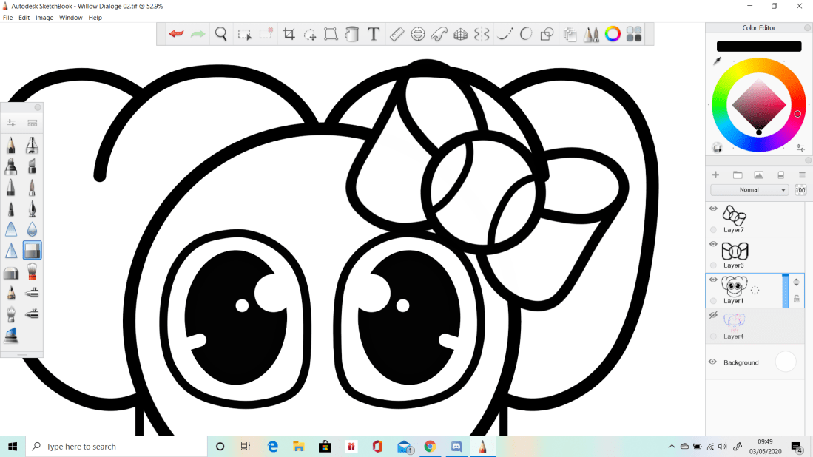Image resolution: width=813 pixels, height=457 pixels.
Task: Open the Image menu
Action: [x=44, y=18]
